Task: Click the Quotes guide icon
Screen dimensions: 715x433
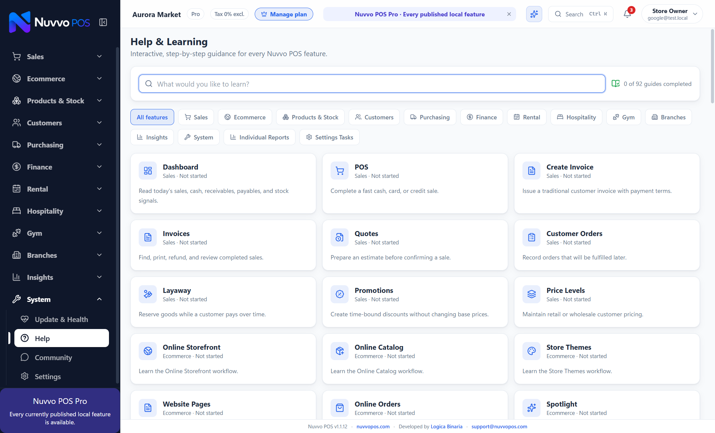Action: click(340, 237)
